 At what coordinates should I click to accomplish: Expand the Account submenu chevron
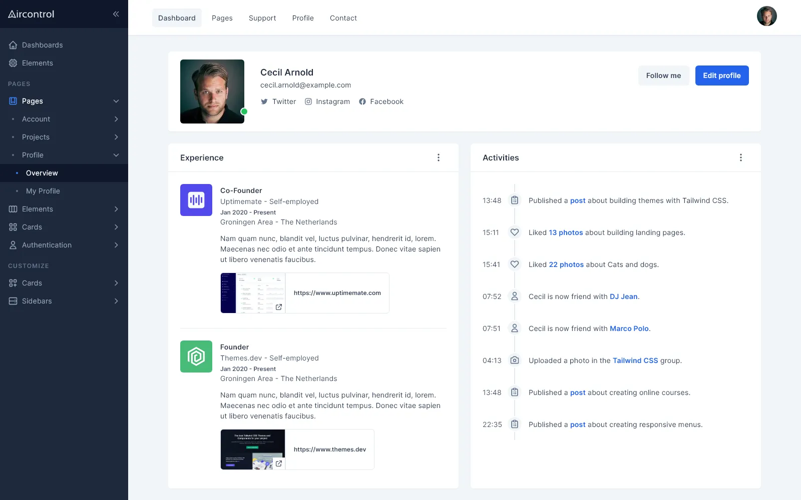(116, 119)
